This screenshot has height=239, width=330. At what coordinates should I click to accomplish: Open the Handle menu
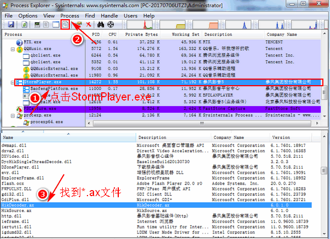coord(109,16)
